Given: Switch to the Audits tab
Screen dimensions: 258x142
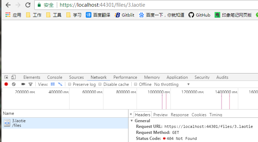Looking at the screenshot, I should [222, 77].
